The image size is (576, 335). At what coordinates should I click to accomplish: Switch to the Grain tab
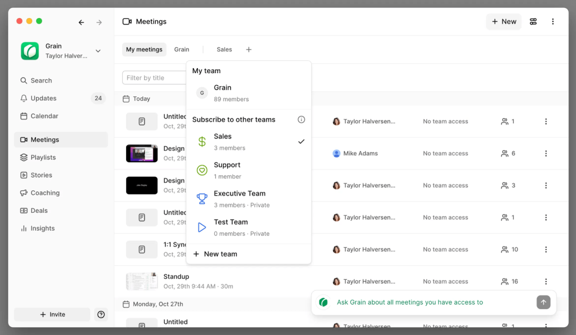click(x=182, y=50)
